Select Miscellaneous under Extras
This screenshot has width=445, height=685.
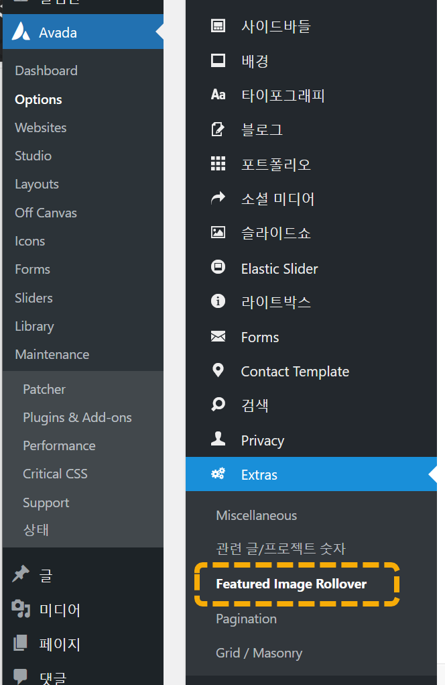257,515
